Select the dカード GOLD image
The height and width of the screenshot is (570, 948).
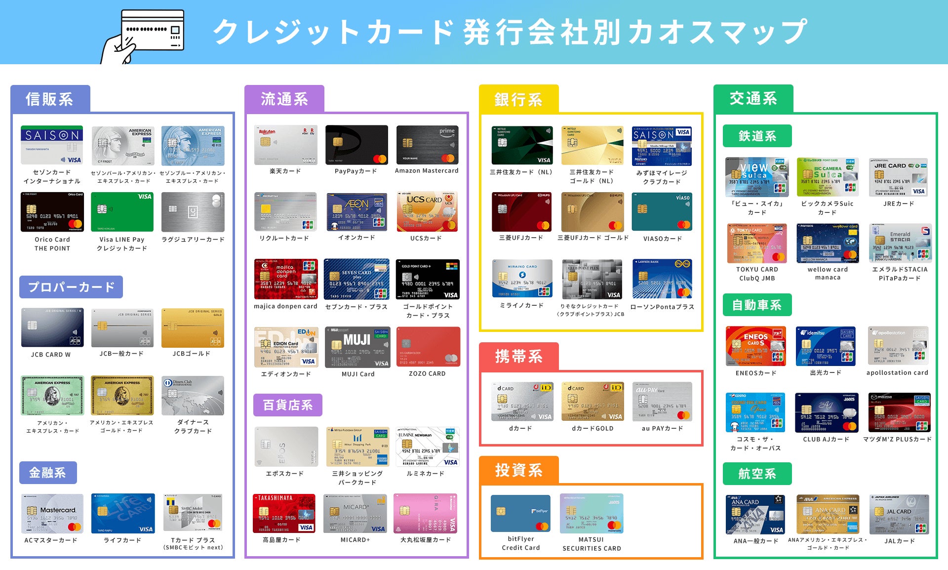pos(592,400)
